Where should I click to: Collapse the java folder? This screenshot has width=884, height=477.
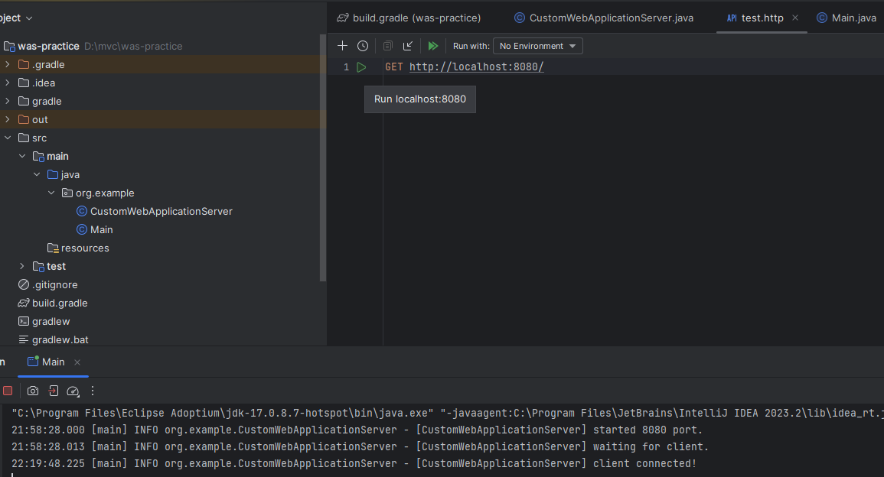[x=37, y=174]
